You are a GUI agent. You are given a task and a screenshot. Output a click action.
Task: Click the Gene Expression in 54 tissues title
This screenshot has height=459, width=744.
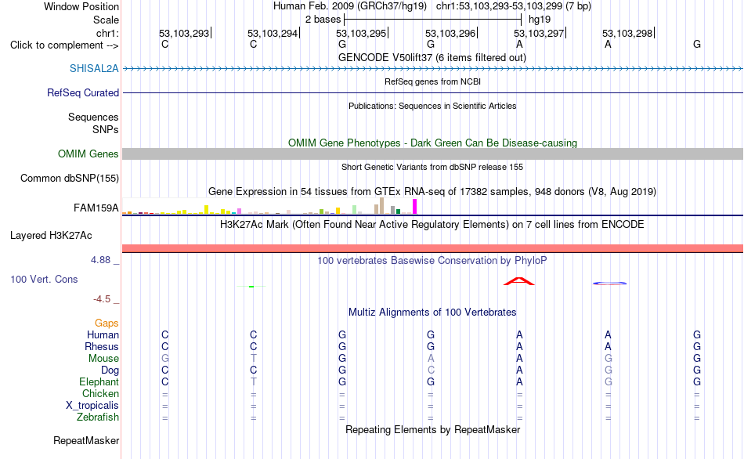pos(432,192)
